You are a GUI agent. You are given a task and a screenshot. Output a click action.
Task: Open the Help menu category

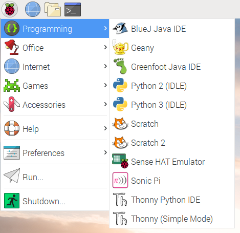tap(55, 128)
